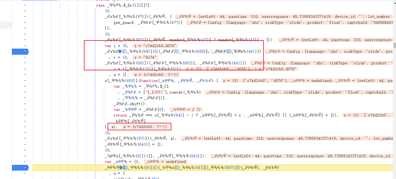The width and height of the screenshot is (396, 179).
Task: Click the inline marker just before (587) on highlighted line
Action: 206,168
